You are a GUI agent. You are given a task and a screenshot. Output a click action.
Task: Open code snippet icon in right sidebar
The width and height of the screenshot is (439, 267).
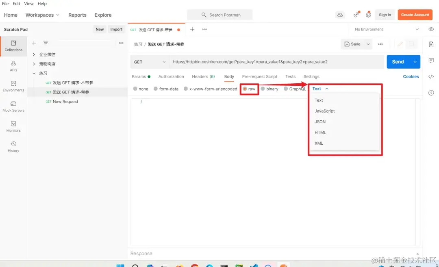(431, 76)
